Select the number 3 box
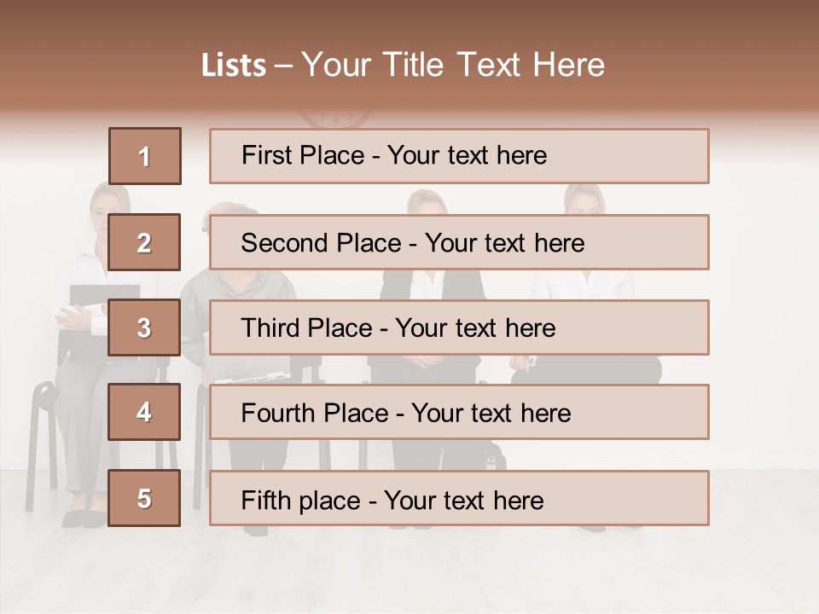The height and width of the screenshot is (614, 819). 144,327
